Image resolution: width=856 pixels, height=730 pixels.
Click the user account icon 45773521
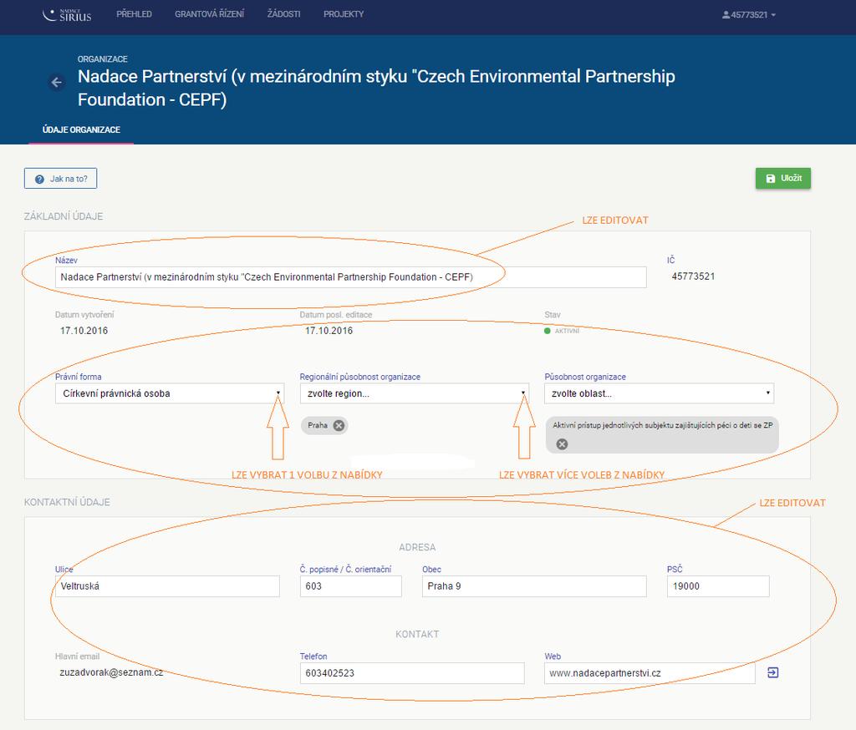748,15
